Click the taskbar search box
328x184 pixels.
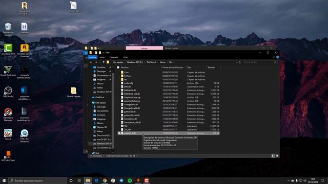pyautogui.click(x=37, y=180)
